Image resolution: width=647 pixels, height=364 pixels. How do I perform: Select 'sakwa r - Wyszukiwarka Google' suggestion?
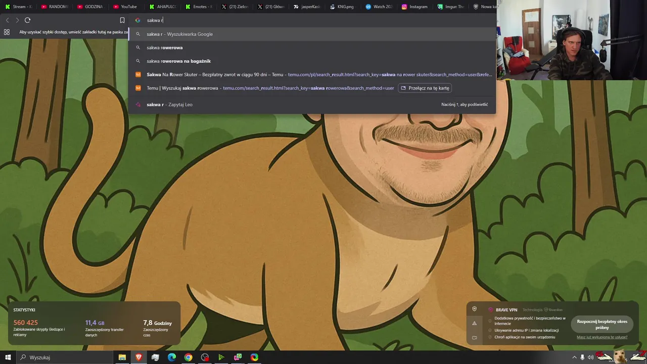[x=312, y=34]
